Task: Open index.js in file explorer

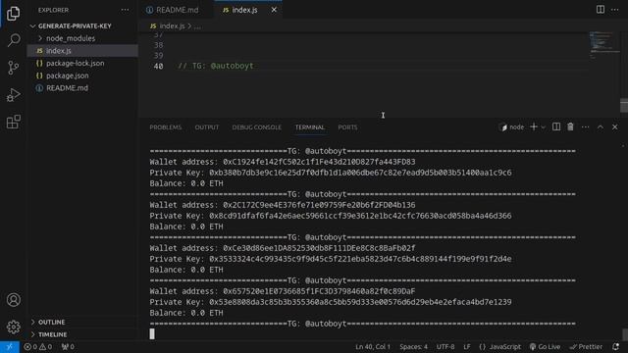Action: pos(82,51)
